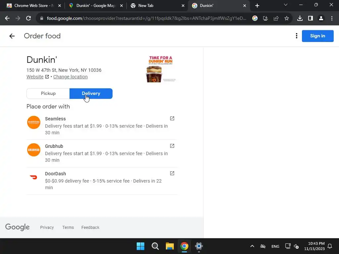Image resolution: width=339 pixels, height=254 pixels.
Task: Reload the current page
Action: 28,19
